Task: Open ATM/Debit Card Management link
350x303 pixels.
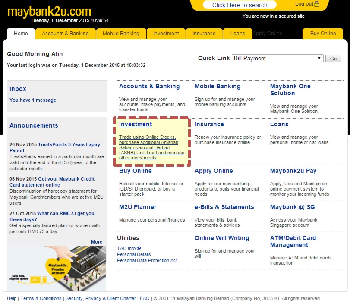Action: pyautogui.click(x=293, y=241)
